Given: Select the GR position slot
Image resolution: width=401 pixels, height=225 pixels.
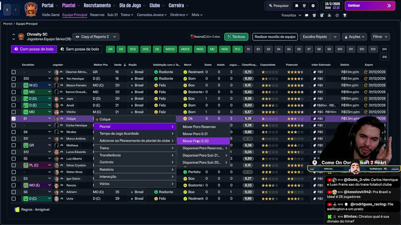Looking at the screenshot, I should coord(110,49).
